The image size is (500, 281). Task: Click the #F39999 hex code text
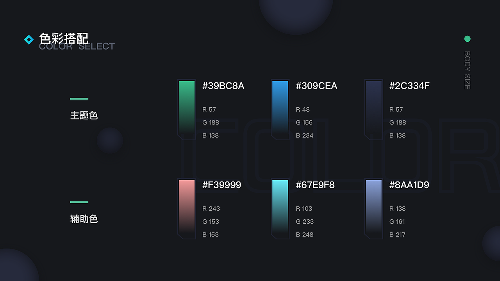222,185
